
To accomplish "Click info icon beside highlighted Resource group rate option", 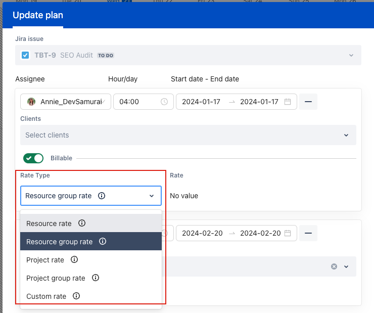I will point(103,242).
